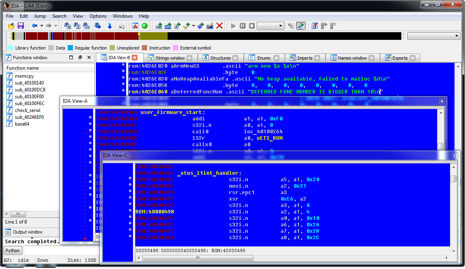Click the make CODE toolbar icon
Screen dimensions: 465x269
[159, 26]
